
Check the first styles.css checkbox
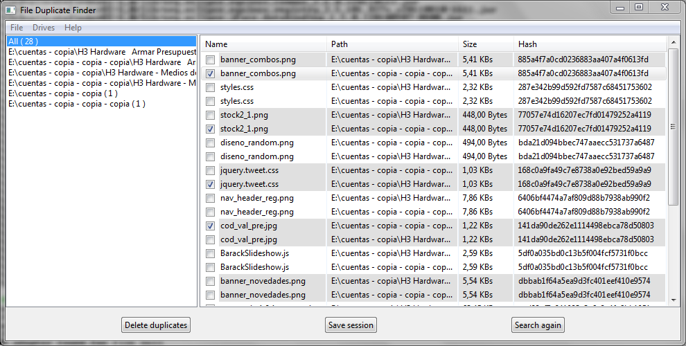pyautogui.click(x=211, y=87)
